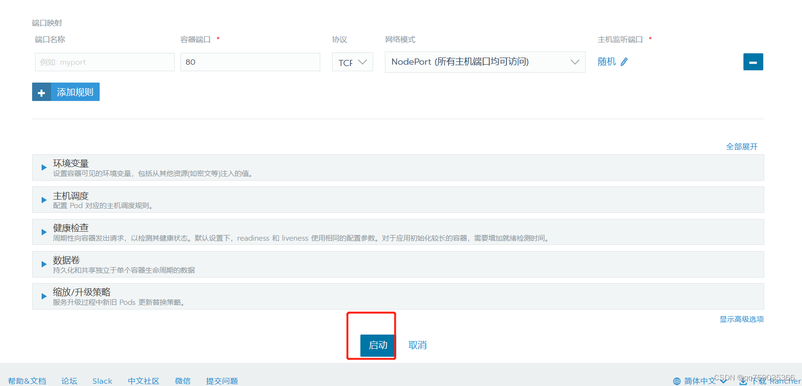Expand the 环境变量 section

point(398,168)
